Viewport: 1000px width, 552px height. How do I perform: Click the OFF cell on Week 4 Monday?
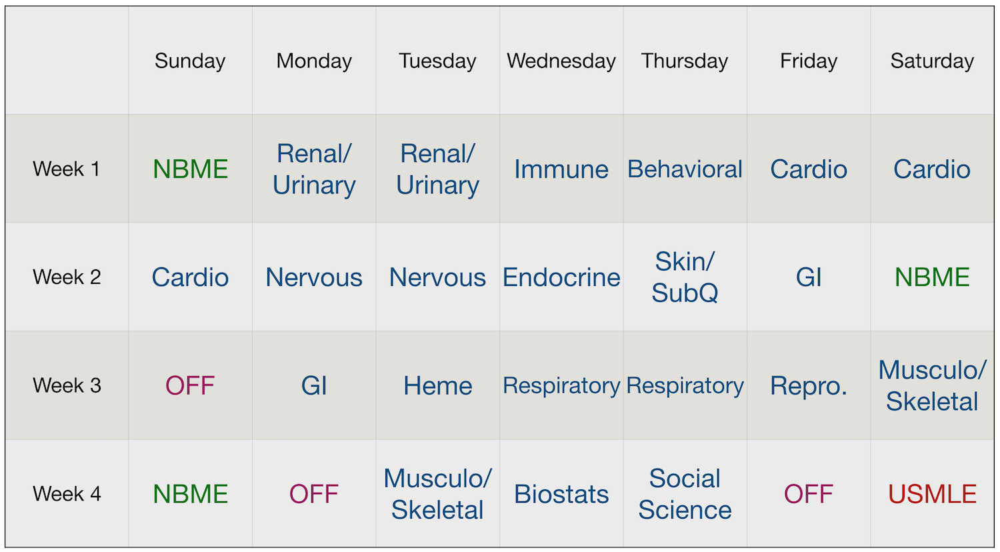pyautogui.click(x=314, y=494)
